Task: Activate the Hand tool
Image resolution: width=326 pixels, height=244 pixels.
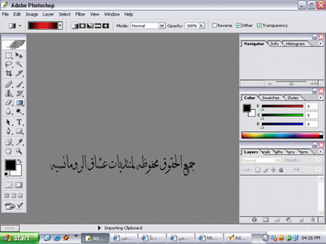Action: point(8,150)
